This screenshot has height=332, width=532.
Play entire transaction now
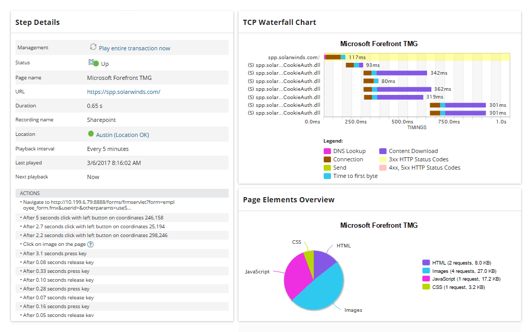(134, 48)
